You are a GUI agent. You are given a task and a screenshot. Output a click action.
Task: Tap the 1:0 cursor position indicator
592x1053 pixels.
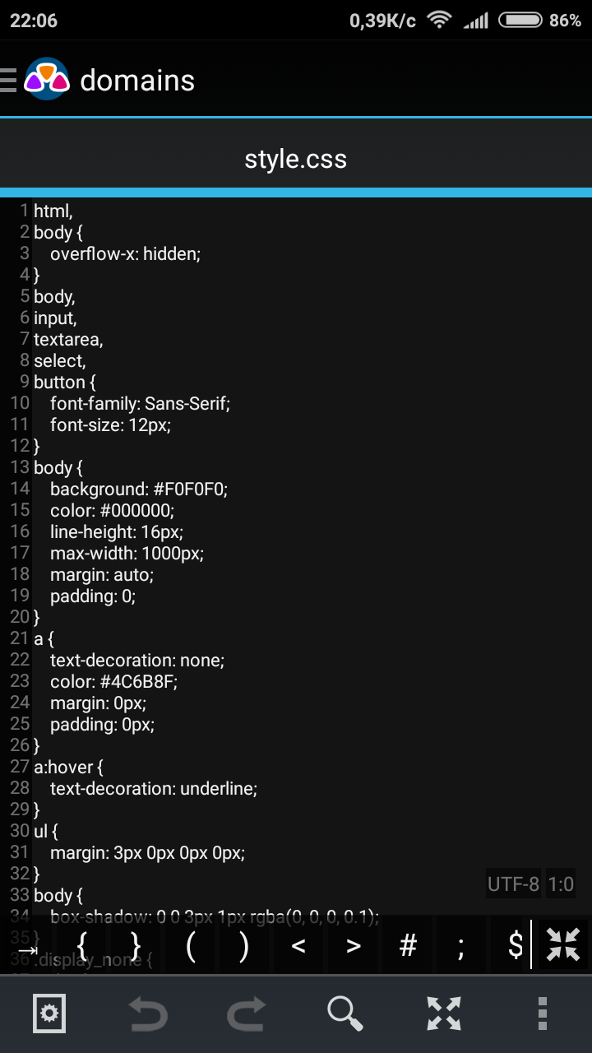(561, 884)
